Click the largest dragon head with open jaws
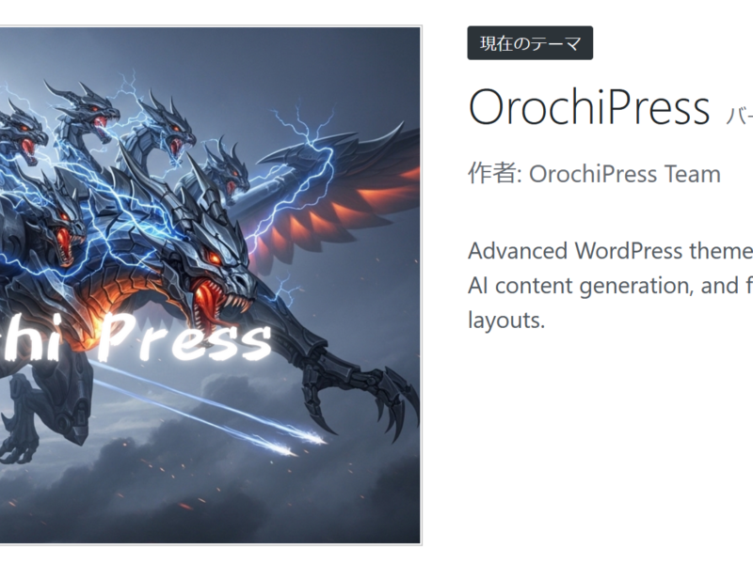 218,274
